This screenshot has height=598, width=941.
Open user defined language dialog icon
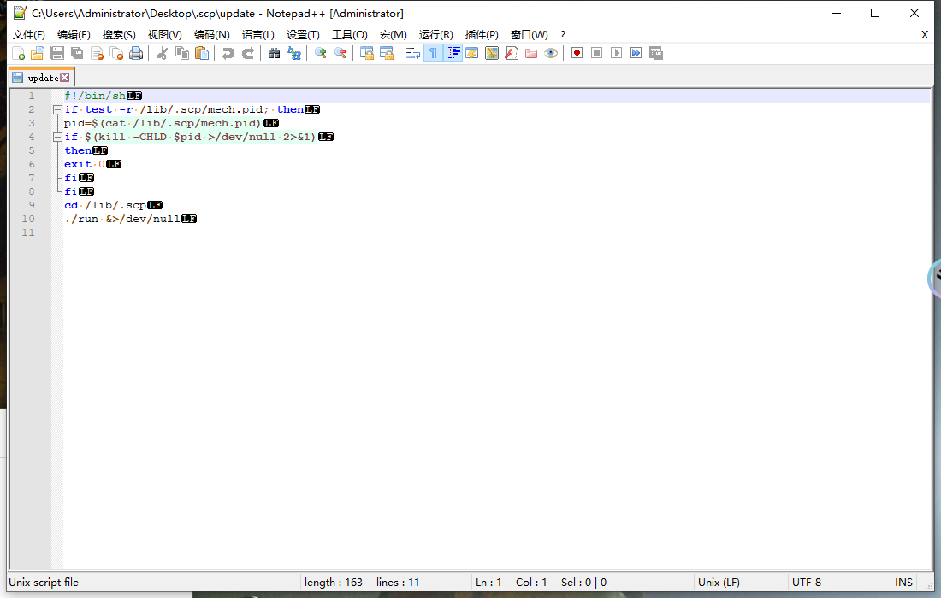point(472,53)
